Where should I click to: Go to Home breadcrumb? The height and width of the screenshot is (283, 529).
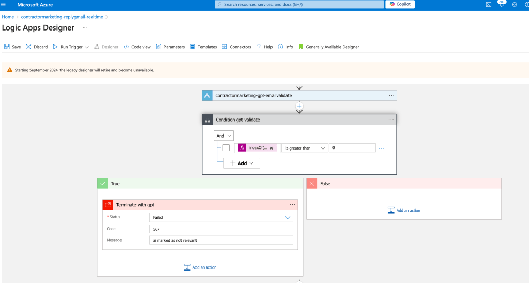[x=8, y=17]
